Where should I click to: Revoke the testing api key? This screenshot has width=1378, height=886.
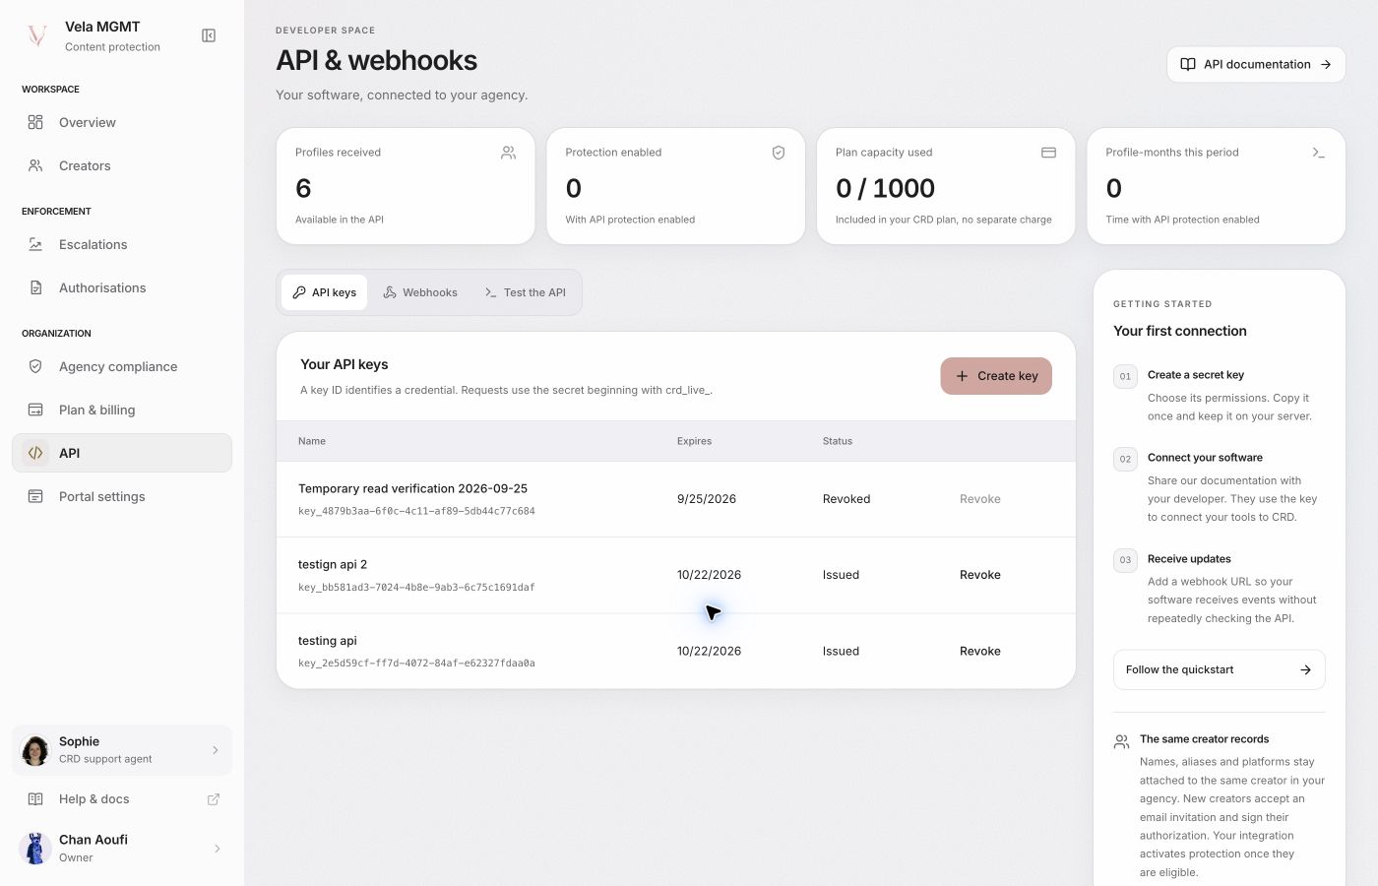click(980, 651)
